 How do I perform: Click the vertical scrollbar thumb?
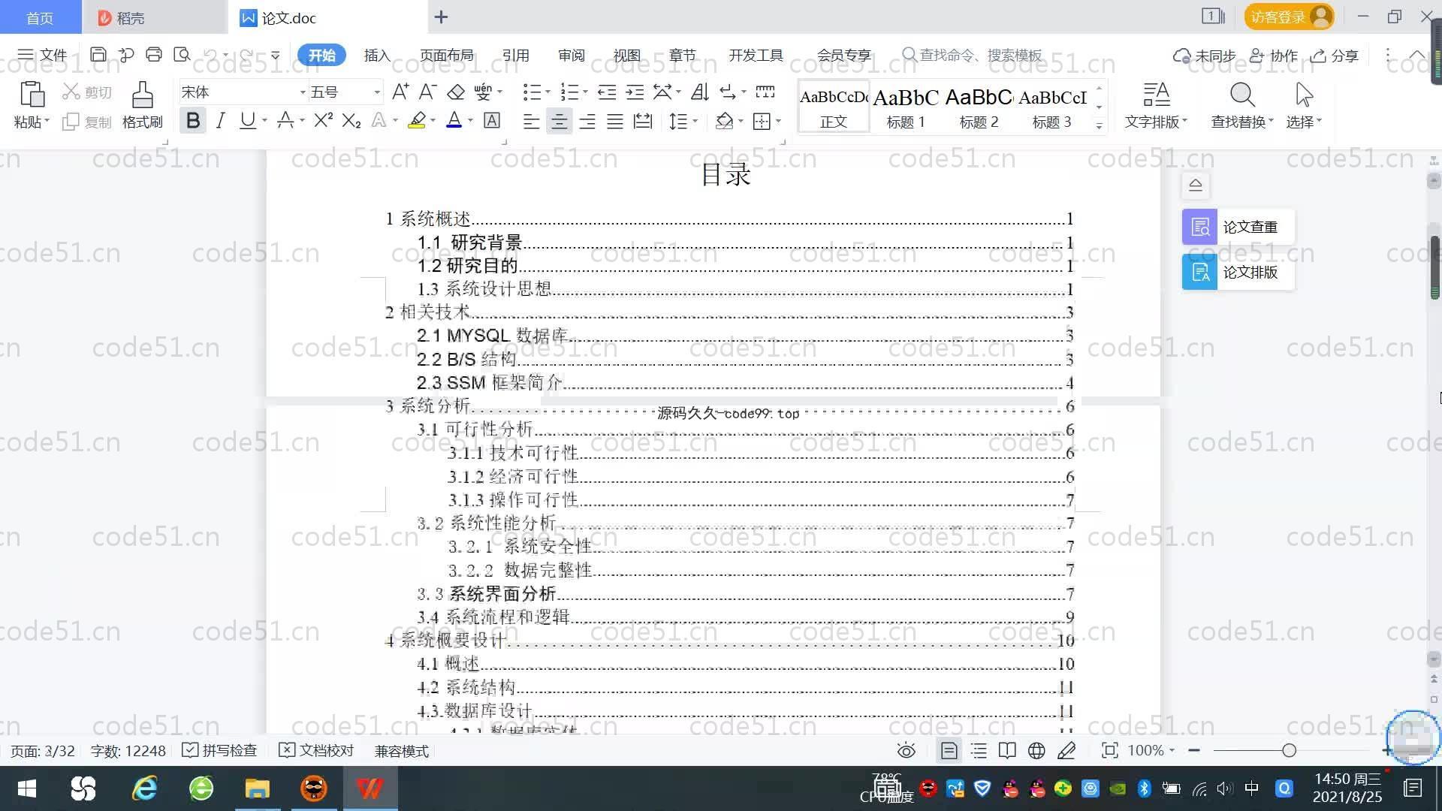pos(1434,267)
